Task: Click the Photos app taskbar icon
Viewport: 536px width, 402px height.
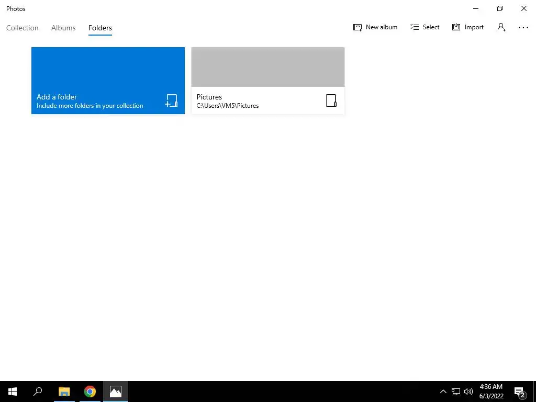Action: pyautogui.click(x=116, y=392)
